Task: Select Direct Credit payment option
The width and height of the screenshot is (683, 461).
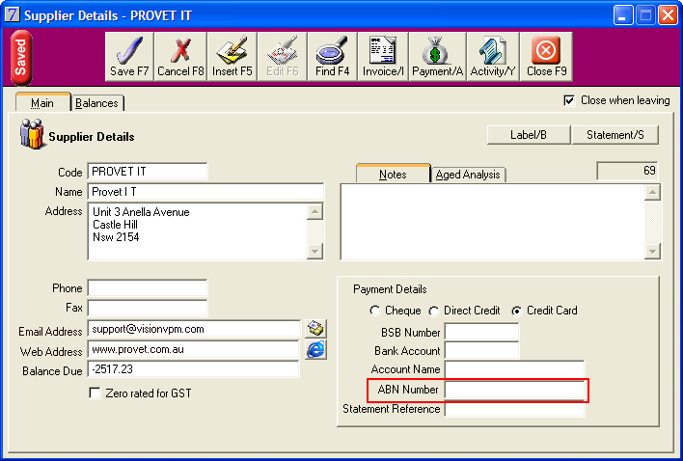Action: pos(433,311)
